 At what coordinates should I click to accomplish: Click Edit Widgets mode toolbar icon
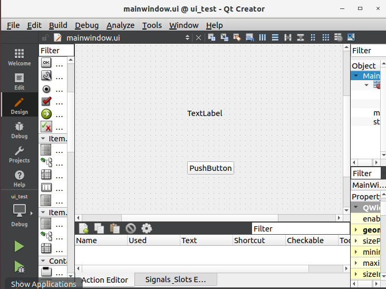coord(211,37)
